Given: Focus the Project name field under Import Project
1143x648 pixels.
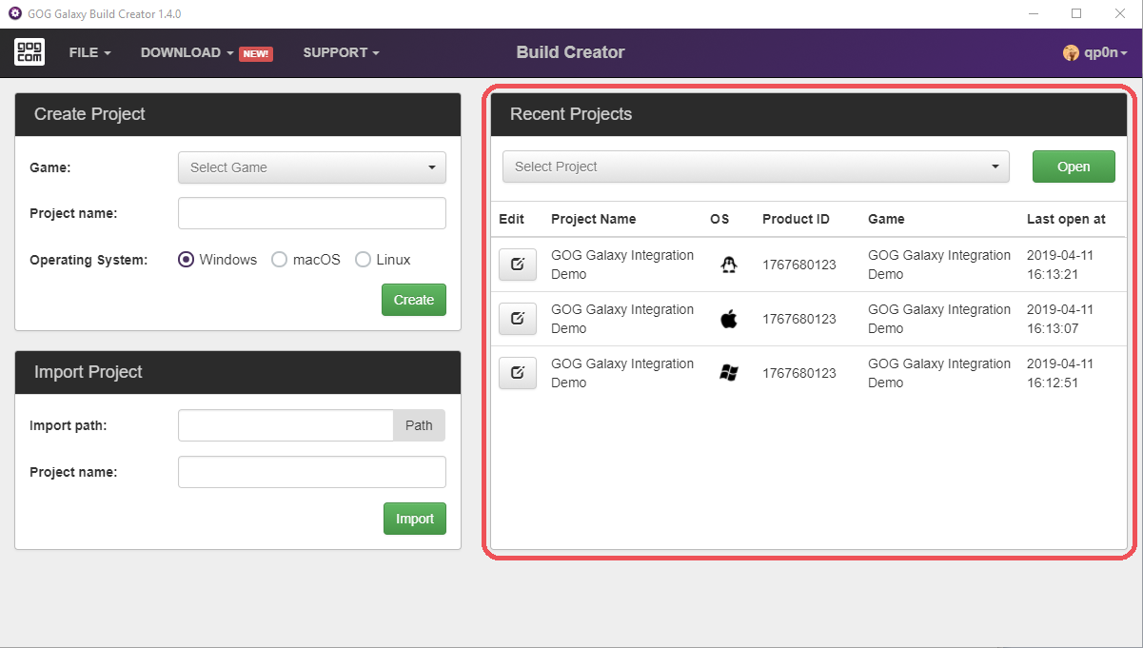Looking at the screenshot, I should (x=312, y=472).
